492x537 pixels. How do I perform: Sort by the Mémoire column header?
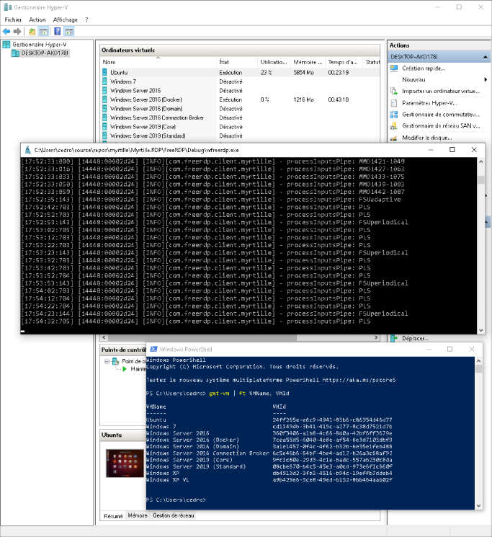click(308, 62)
